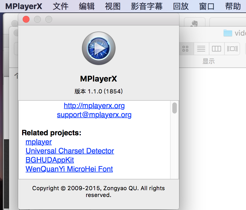This screenshot has height=210, width=246.
Task: Close the MPlayerX About window
Action: pyautogui.click(x=26, y=19)
